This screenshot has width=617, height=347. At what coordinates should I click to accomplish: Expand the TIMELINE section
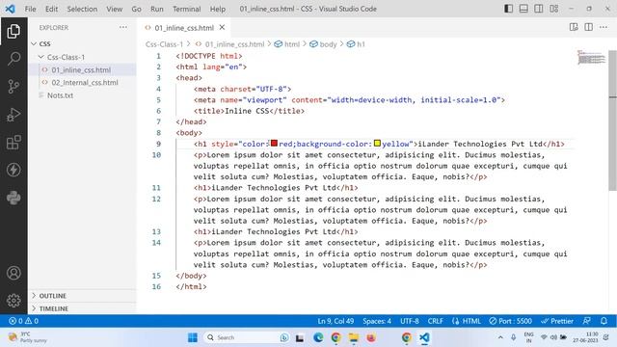pos(82,308)
